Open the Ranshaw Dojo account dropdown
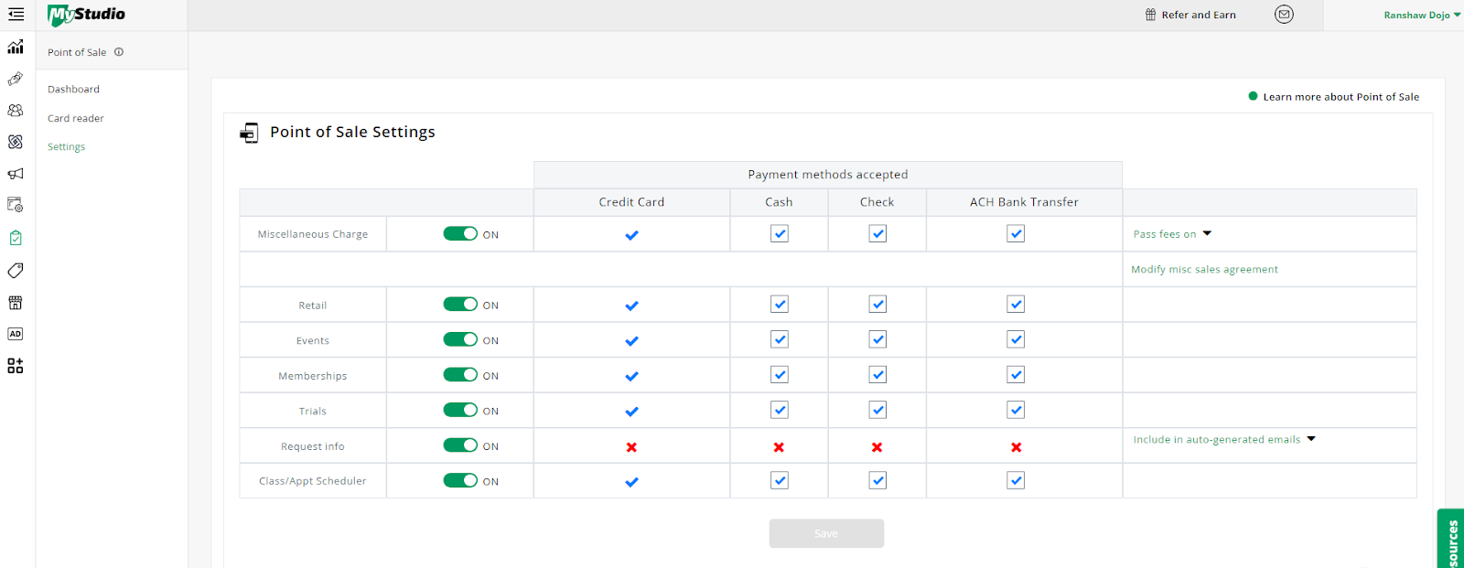 point(1422,16)
